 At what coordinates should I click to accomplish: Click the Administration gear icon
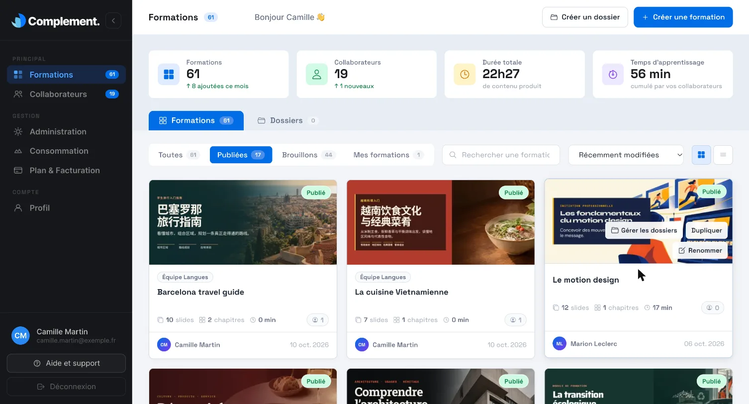click(x=18, y=132)
